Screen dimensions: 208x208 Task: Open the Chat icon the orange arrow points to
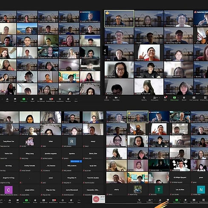tap(168, 200)
